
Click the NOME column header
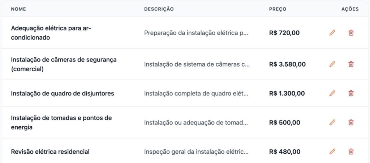click(x=19, y=9)
